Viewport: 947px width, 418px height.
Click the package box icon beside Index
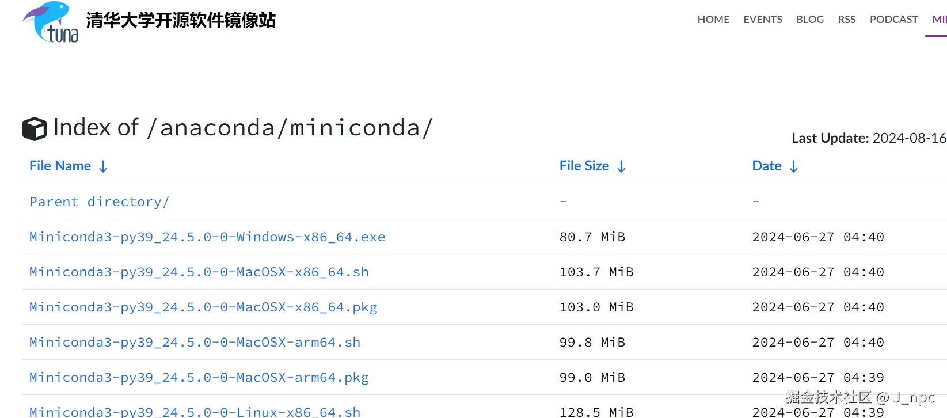pyautogui.click(x=35, y=128)
